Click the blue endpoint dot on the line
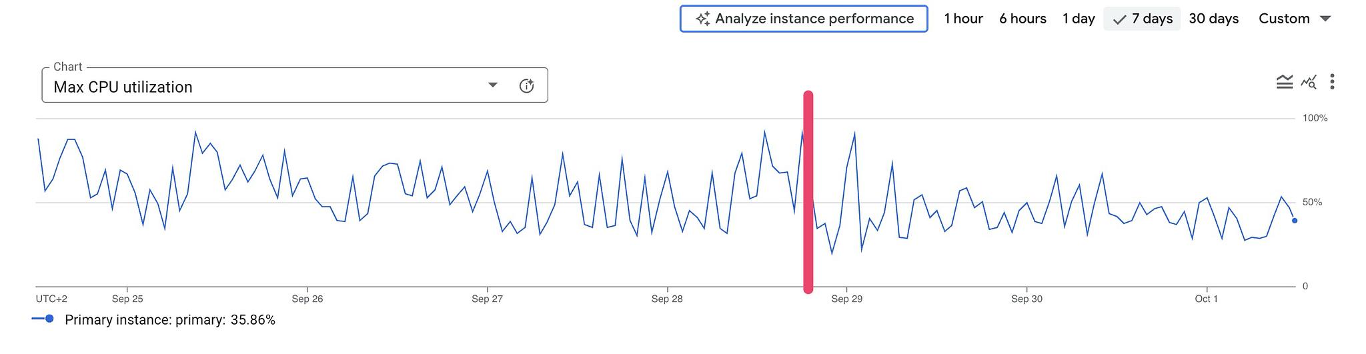This screenshot has width=1366, height=354. coord(1295,221)
